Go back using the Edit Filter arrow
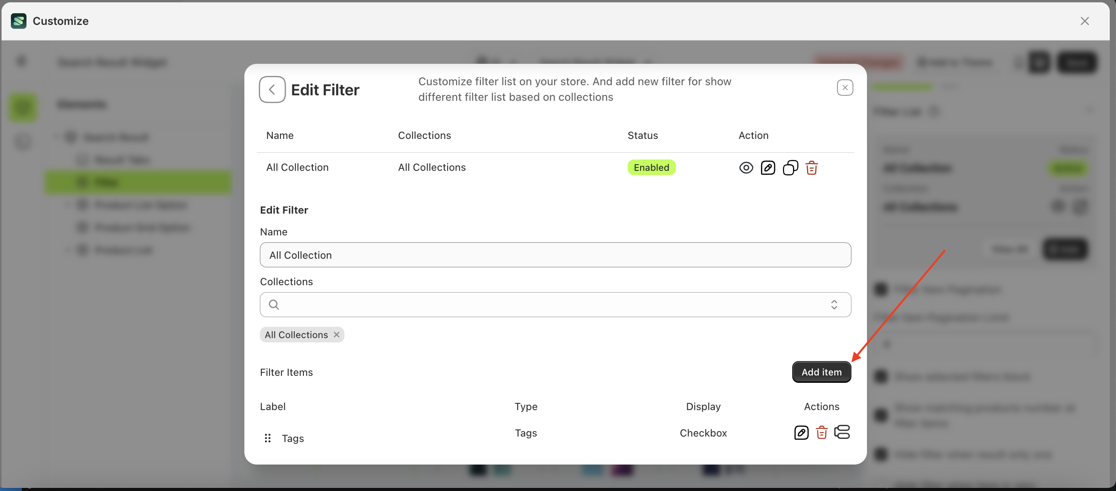This screenshot has height=491, width=1116. (x=272, y=89)
